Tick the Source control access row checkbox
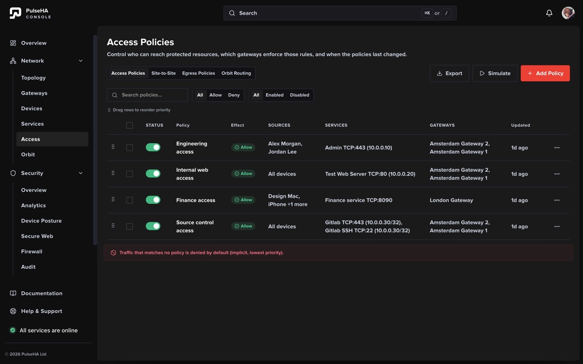This screenshot has width=583, height=364. tap(130, 226)
